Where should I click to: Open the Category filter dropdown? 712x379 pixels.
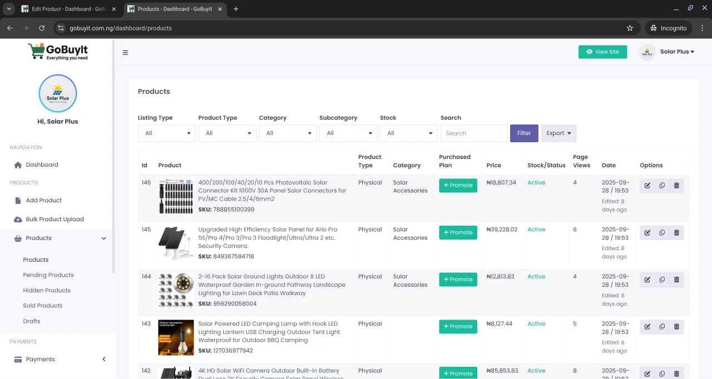coord(288,133)
